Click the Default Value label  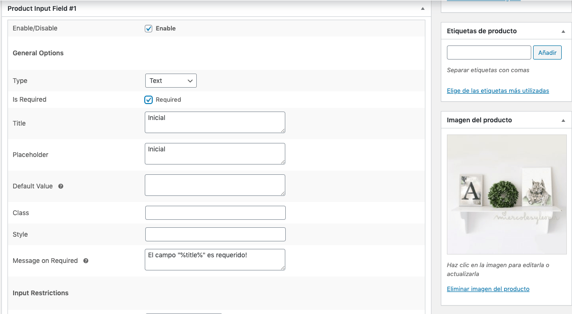point(33,186)
